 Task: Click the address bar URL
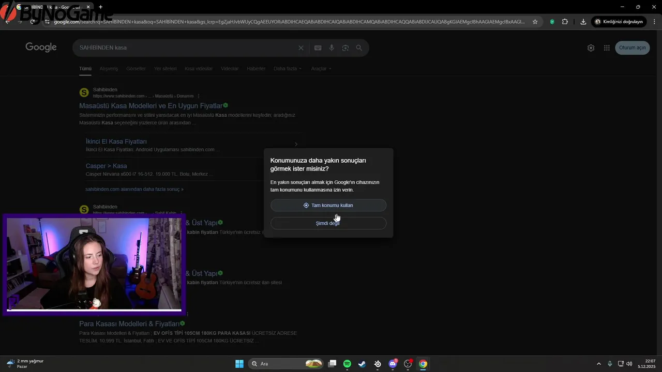point(290,22)
